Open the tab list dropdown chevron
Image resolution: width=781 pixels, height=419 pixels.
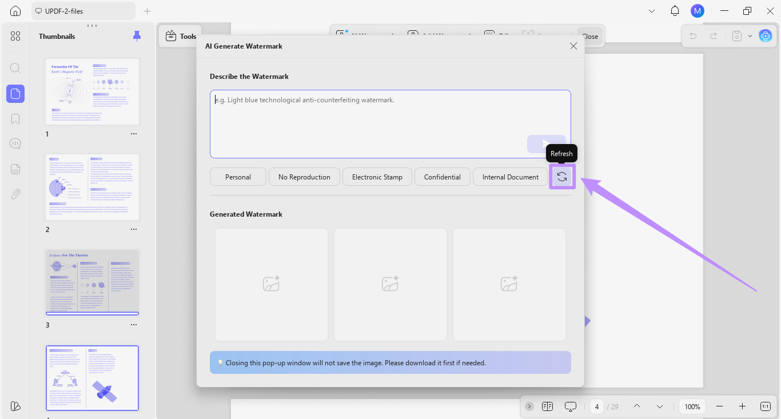pos(652,11)
